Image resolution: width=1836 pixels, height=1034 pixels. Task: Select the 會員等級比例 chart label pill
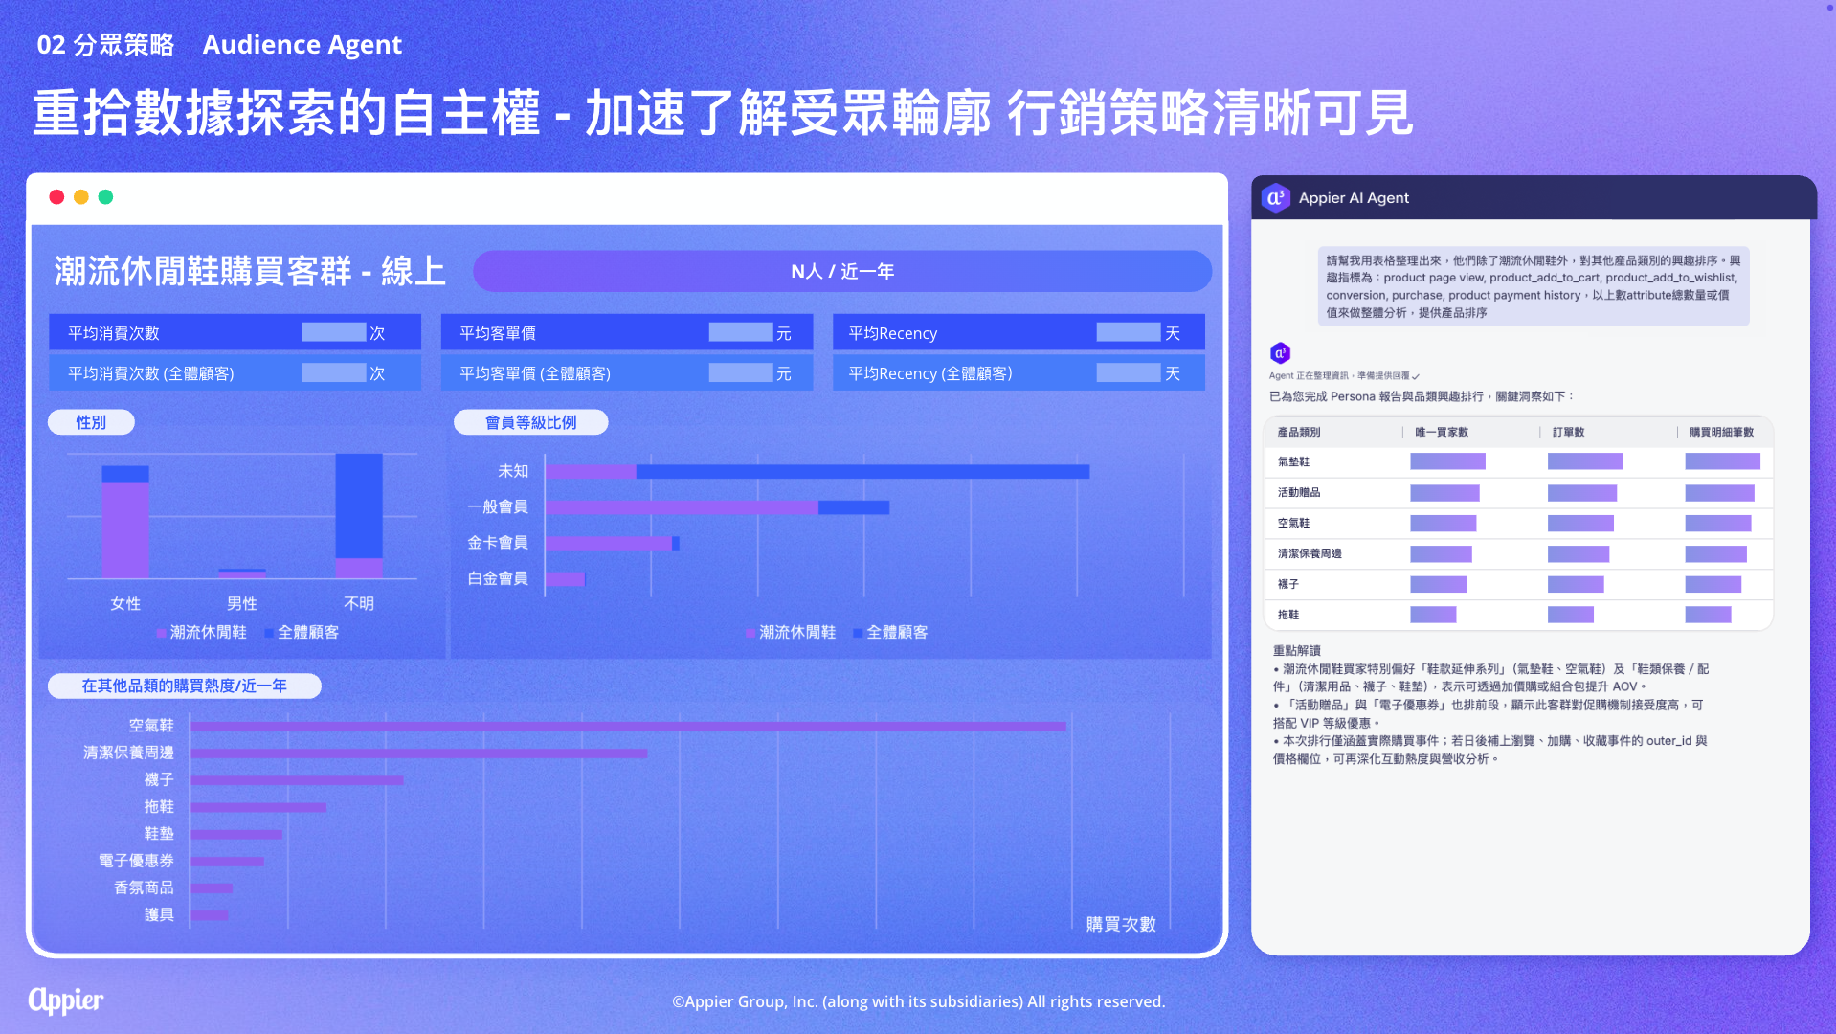530,422
